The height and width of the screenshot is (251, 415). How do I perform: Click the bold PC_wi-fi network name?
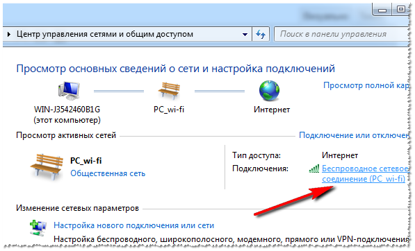coord(86,161)
